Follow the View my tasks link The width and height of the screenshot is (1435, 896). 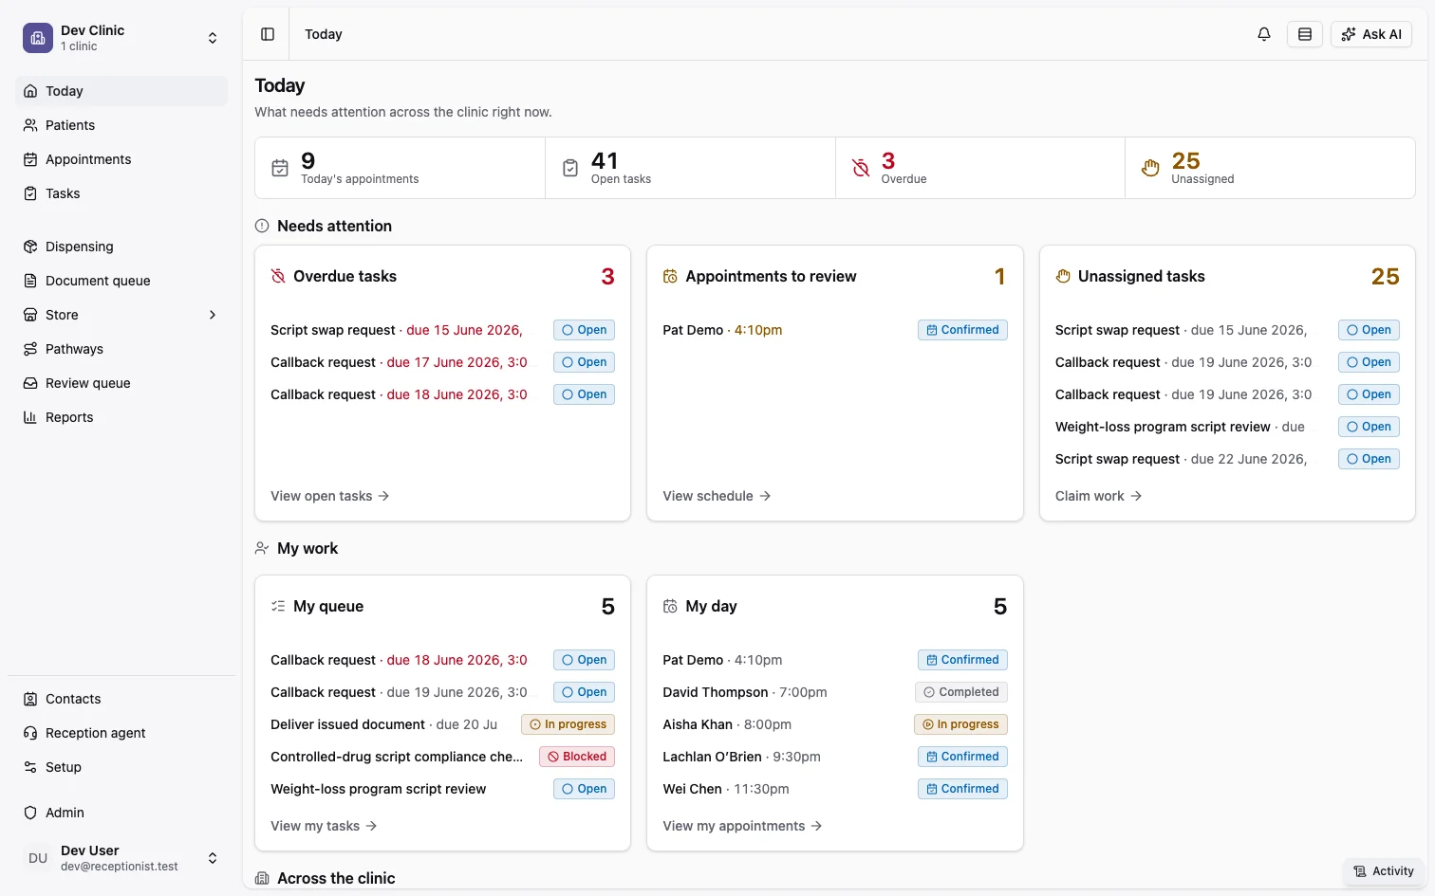[x=324, y=826]
